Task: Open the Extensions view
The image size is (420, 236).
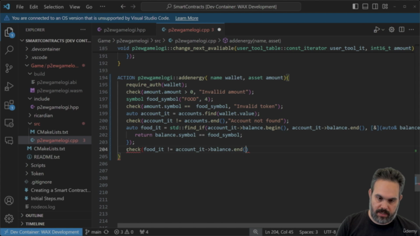Action: tap(9, 105)
